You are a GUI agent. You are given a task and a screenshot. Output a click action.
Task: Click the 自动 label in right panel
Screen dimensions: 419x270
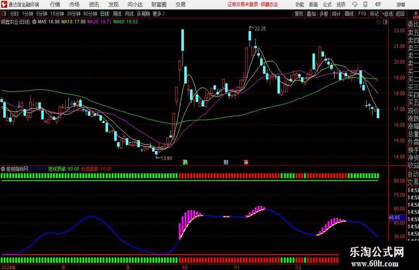pyautogui.click(x=413, y=174)
